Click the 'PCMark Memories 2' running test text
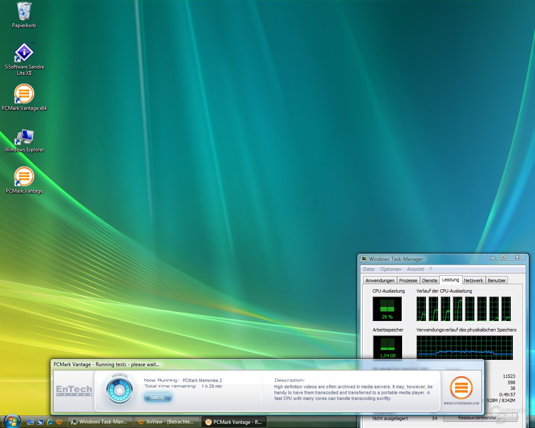The height and width of the screenshot is (428, 535). pos(202,380)
